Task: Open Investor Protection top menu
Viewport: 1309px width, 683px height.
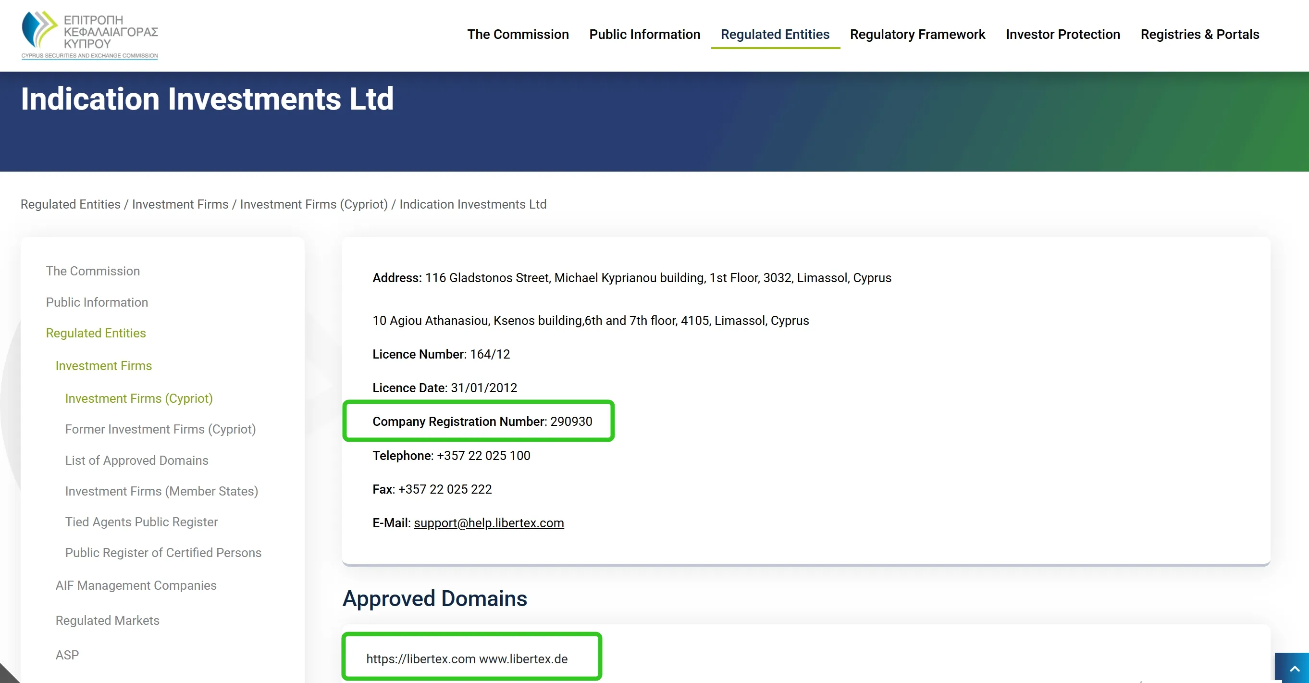Action: (1062, 34)
